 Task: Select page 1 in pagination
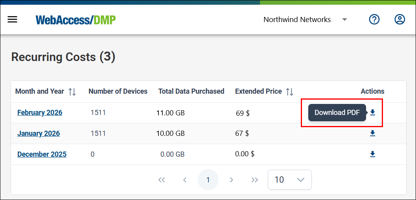[208, 180]
